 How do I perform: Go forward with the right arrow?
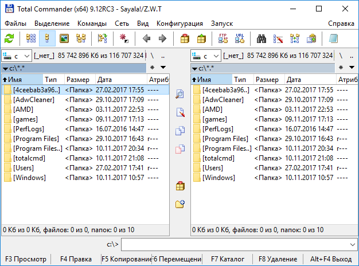click(x=163, y=38)
